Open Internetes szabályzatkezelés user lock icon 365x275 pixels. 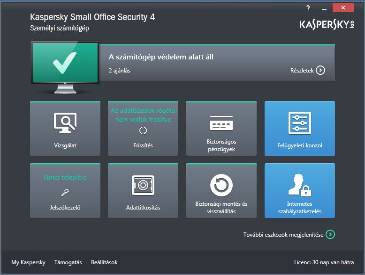pos(299,185)
